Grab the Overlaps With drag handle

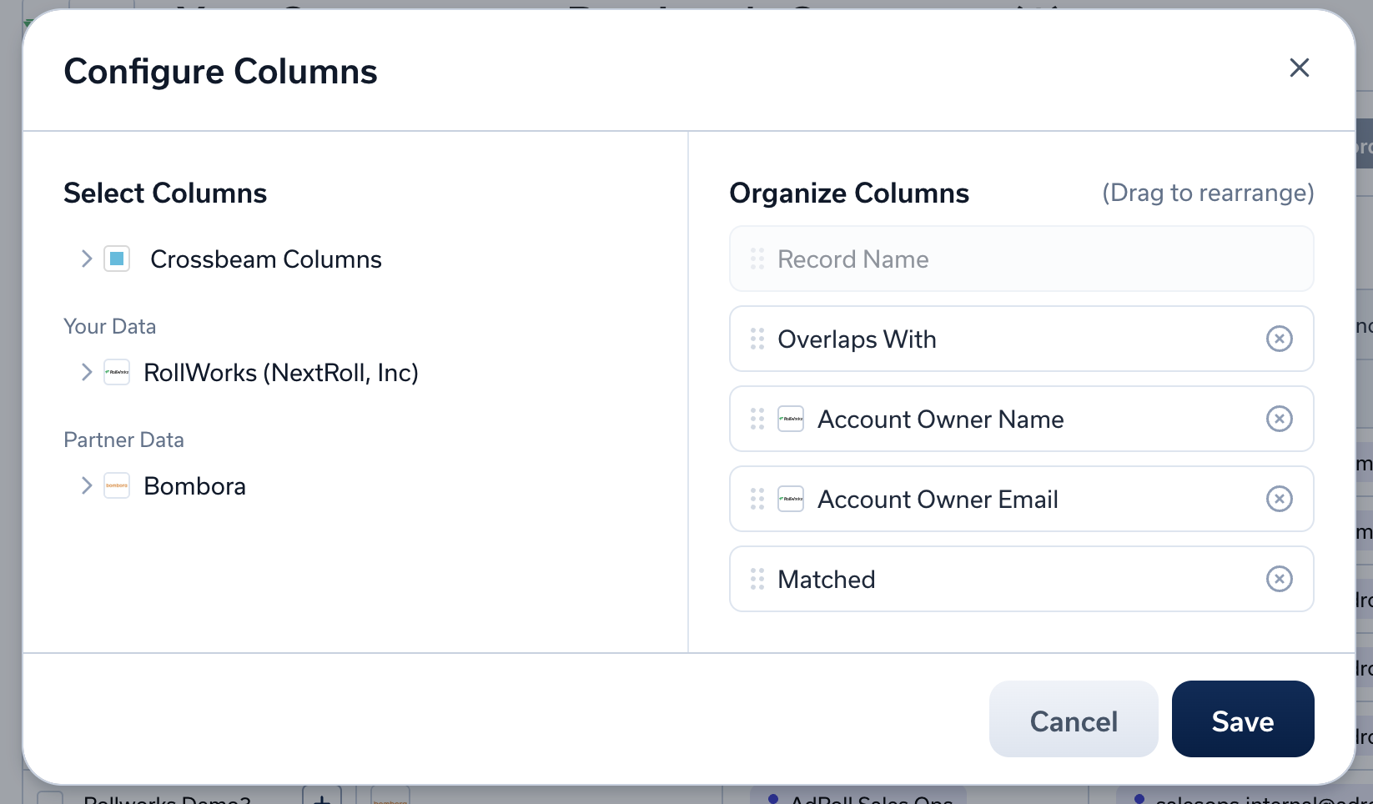point(757,339)
